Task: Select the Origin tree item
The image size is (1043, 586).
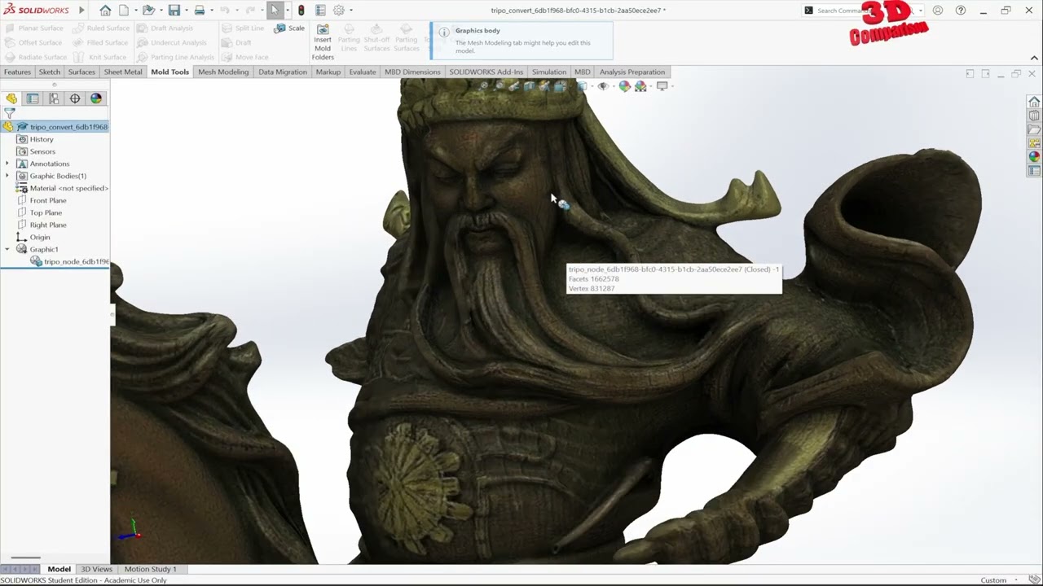Action: pos(40,237)
